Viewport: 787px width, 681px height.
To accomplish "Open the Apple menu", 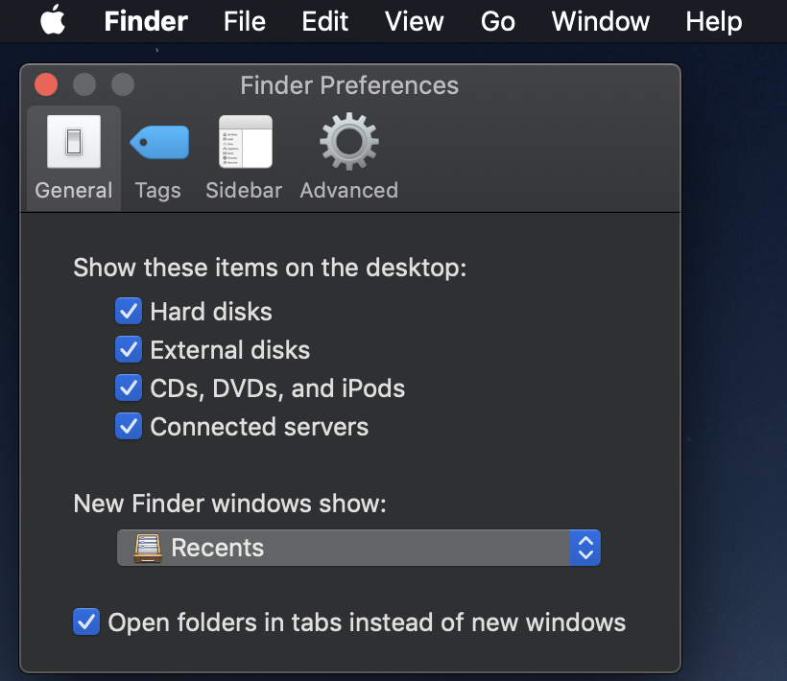I will [x=53, y=20].
